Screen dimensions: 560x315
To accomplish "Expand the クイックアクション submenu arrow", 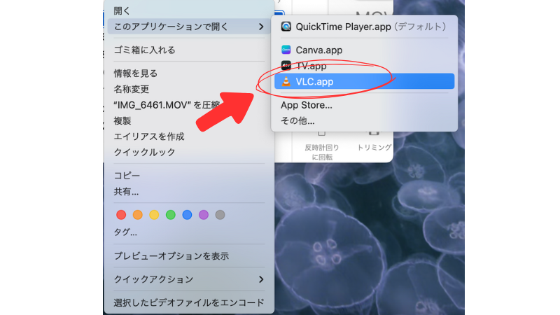I will tap(261, 279).
